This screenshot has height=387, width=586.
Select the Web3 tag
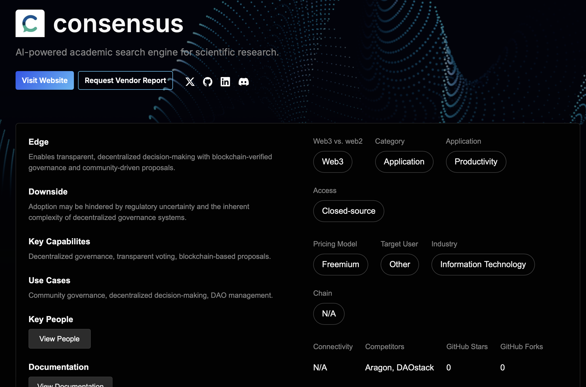tap(333, 162)
